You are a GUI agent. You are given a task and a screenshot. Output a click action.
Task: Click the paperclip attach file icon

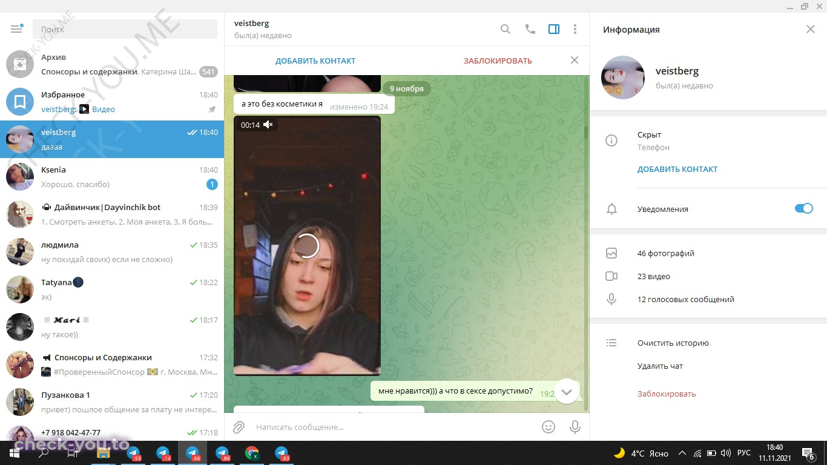click(x=239, y=427)
